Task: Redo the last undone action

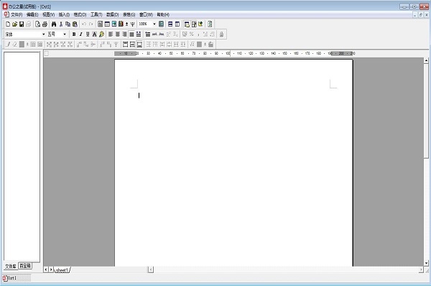Action: 91,24
